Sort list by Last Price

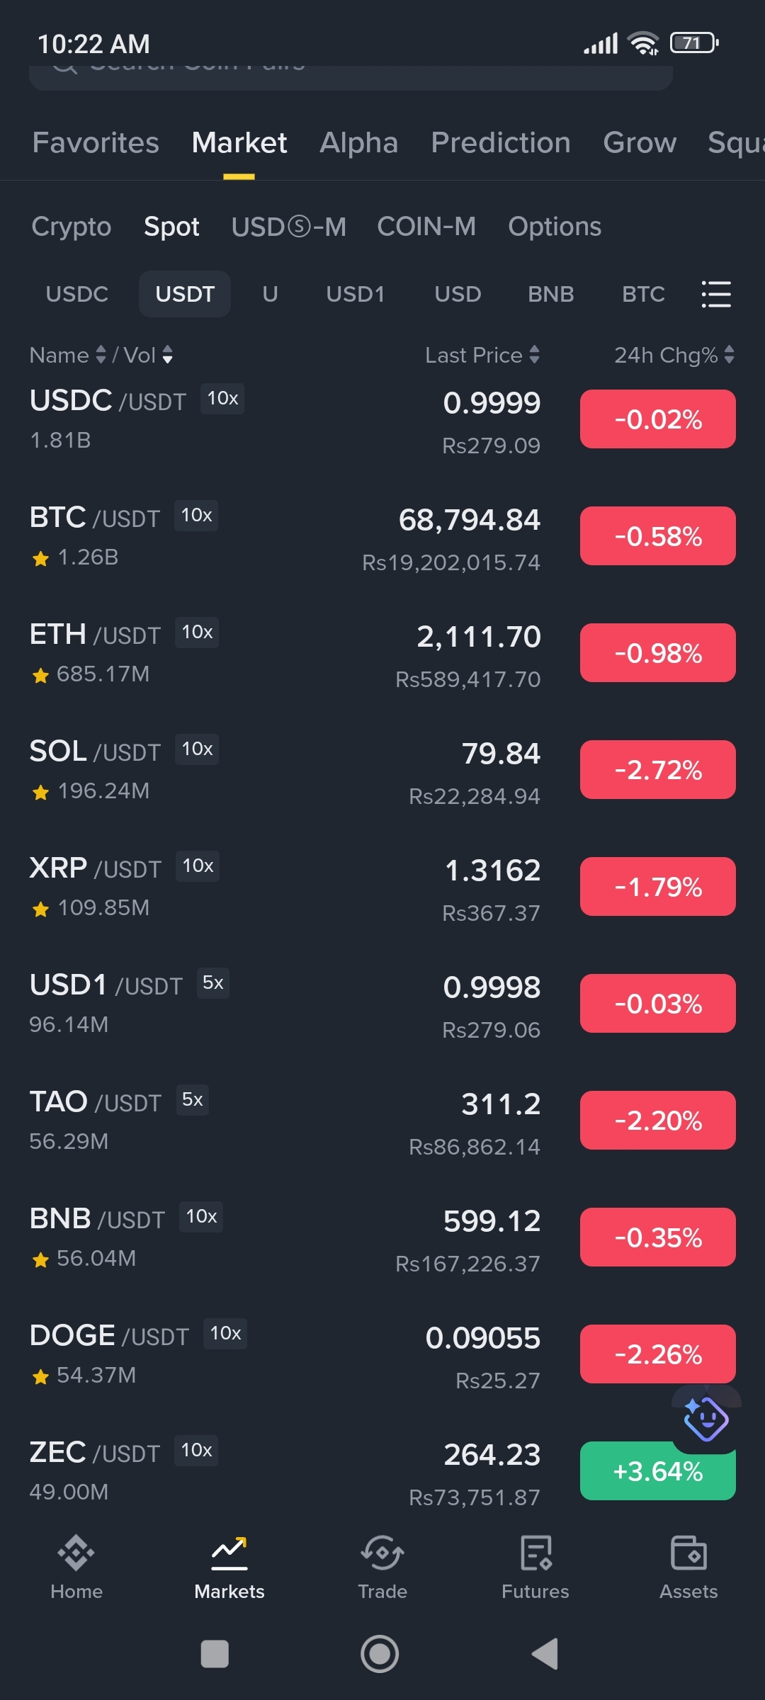coord(482,355)
